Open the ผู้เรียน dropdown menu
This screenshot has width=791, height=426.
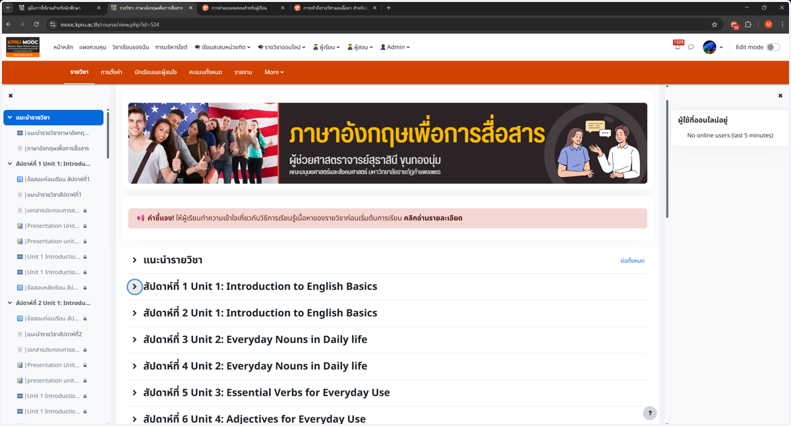click(326, 47)
